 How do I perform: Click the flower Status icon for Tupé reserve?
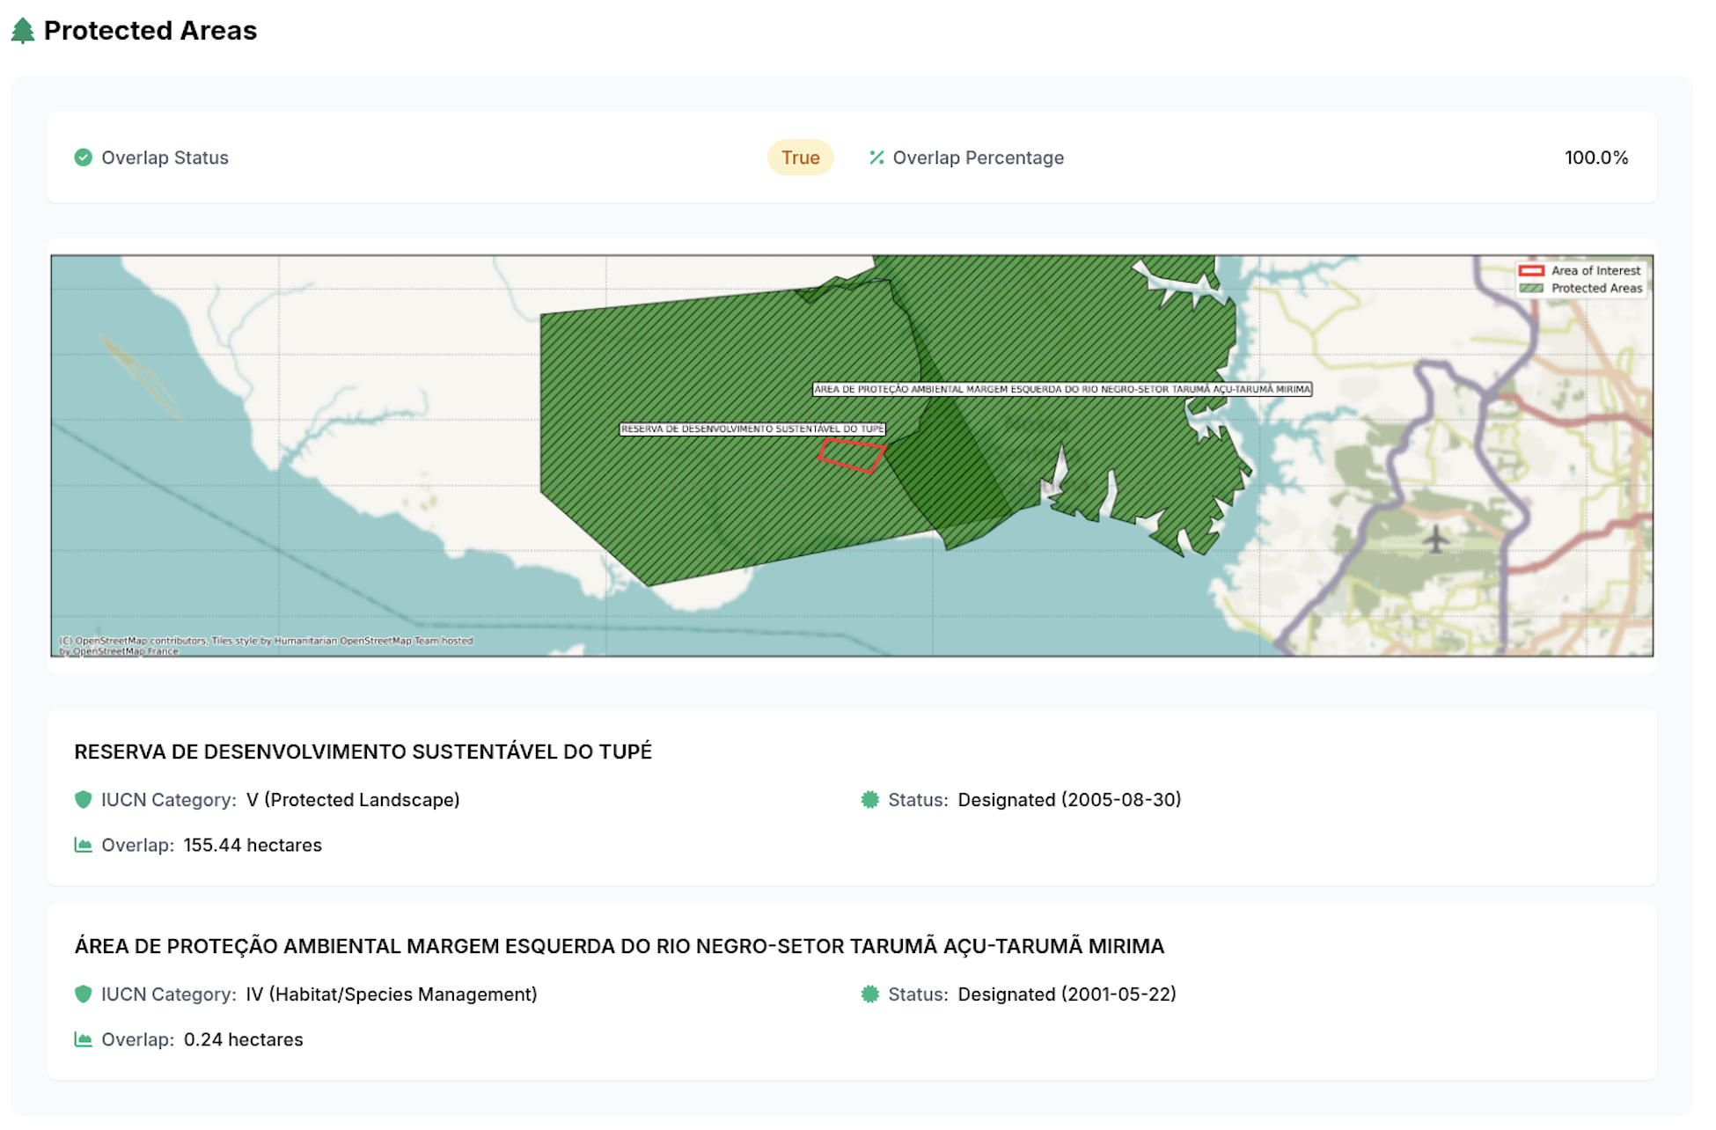(868, 800)
